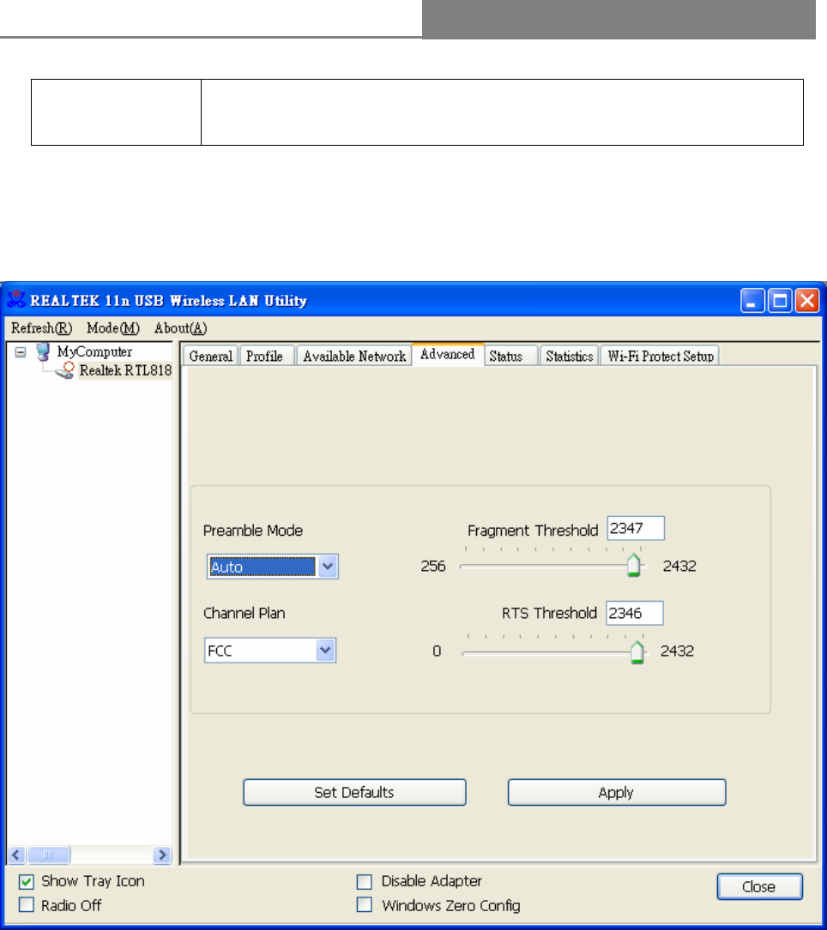
Task: Open the Wi-Fi Protect Setup tab
Action: pos(661,356)
